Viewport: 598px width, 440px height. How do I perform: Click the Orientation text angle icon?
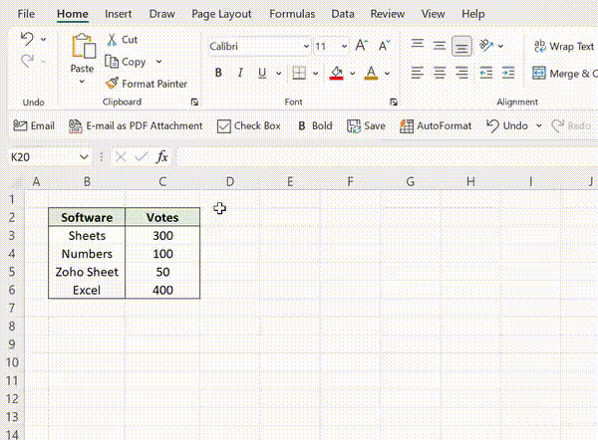486,46
